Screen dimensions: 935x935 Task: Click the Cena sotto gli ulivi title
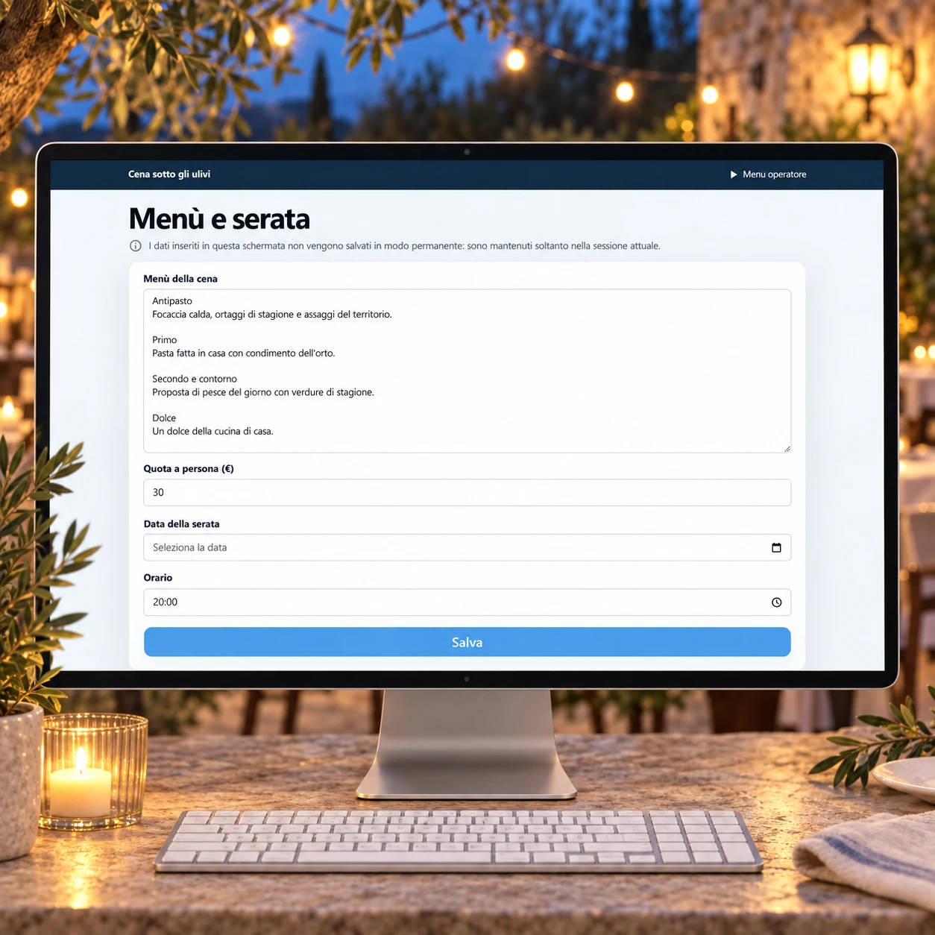[x=169, y=174]
